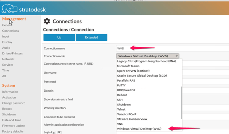Open the Connection mode dropdown

(148, 56)
